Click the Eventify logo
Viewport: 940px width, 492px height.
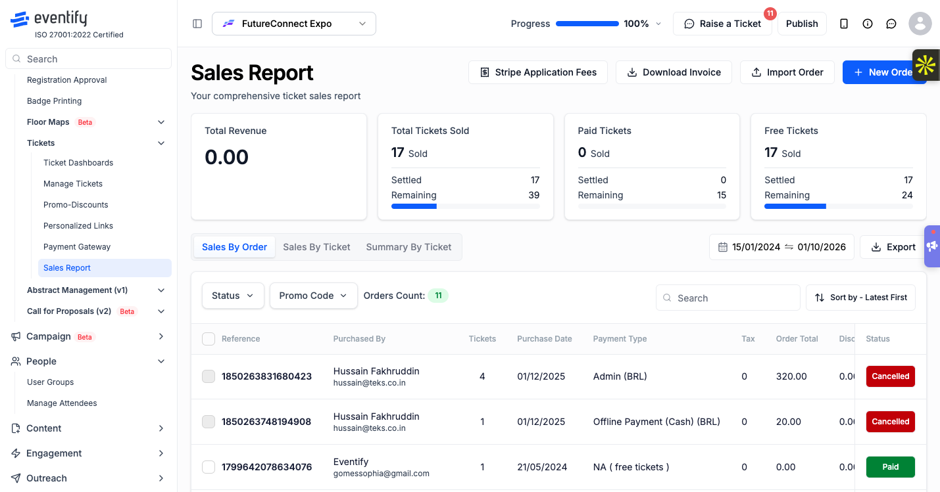click(49, 18)
